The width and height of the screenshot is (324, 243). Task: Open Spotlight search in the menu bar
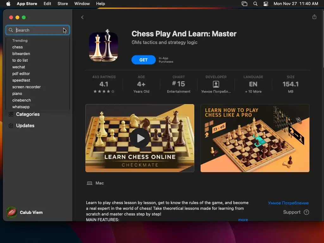(x=255, y=4)
